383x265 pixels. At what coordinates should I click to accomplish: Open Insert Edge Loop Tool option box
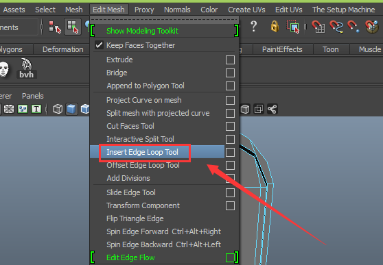point(230,152)
